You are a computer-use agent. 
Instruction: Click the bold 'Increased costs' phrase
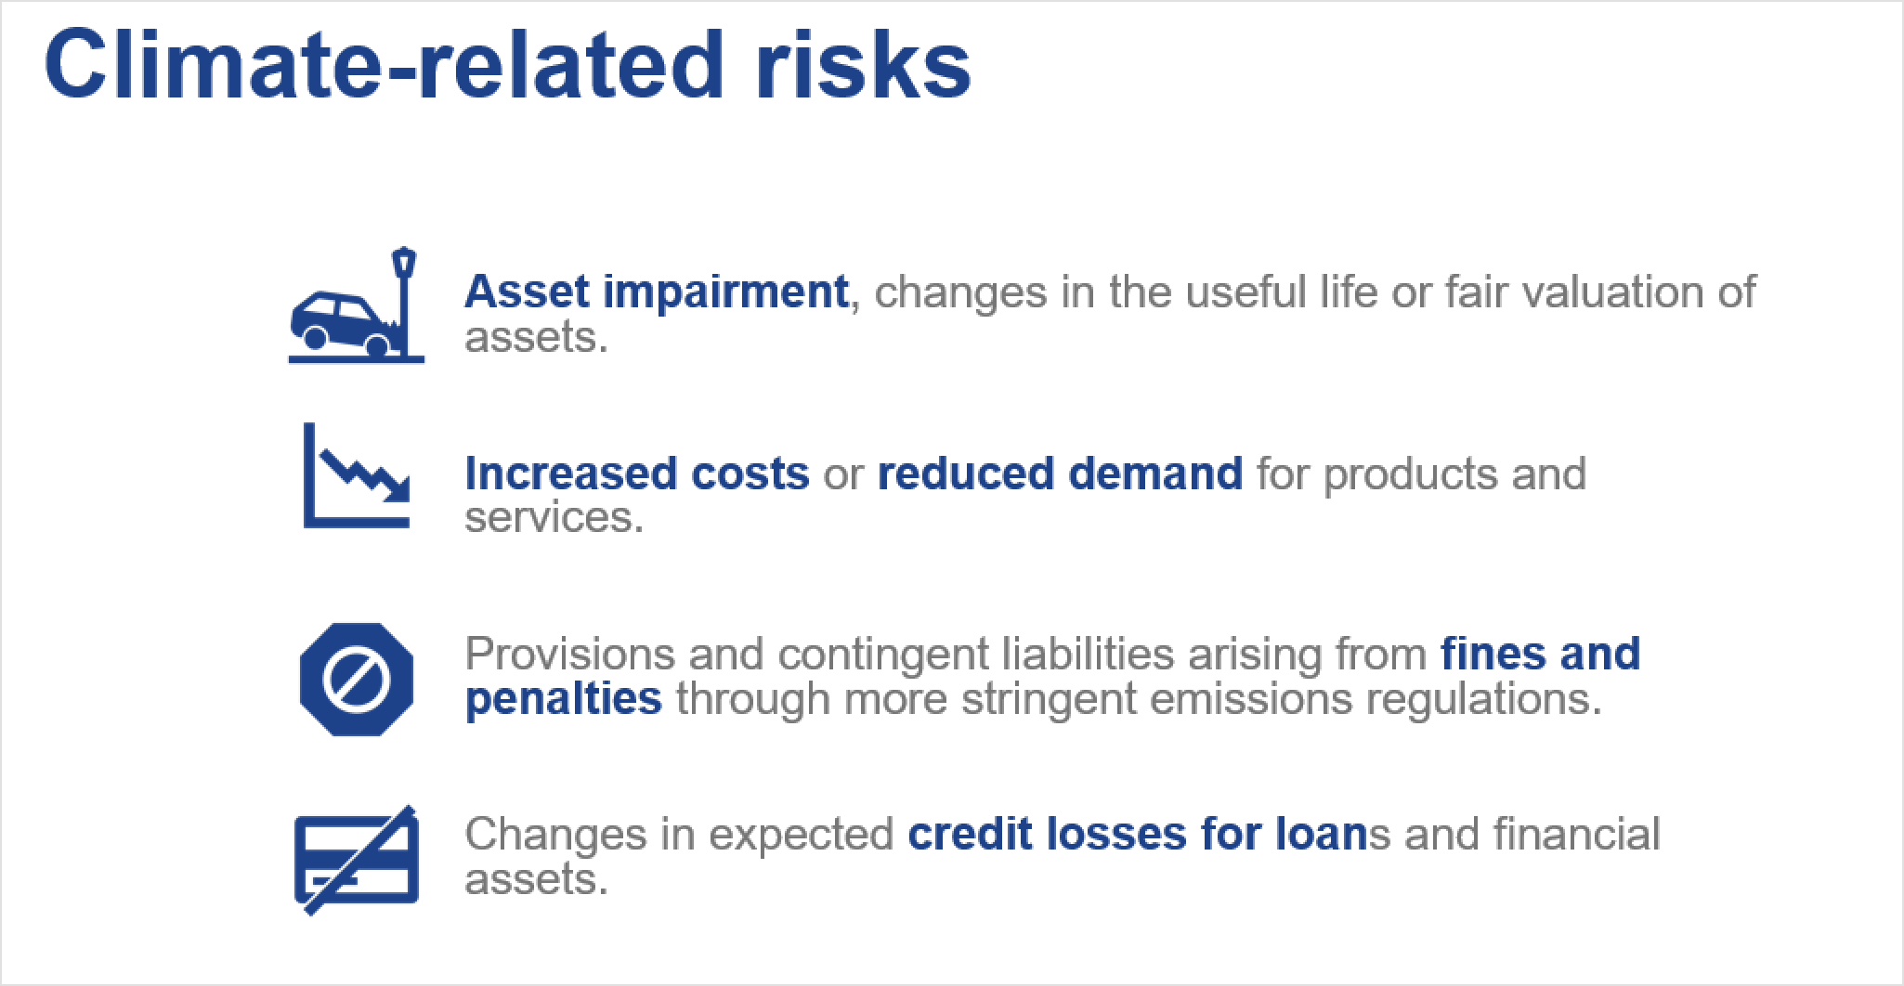click(x=637, y=474)
